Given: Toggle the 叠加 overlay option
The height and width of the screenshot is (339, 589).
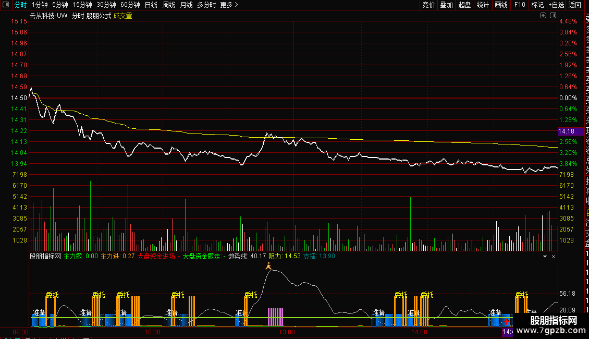Looking at the screenshot, I should (446, 5).
